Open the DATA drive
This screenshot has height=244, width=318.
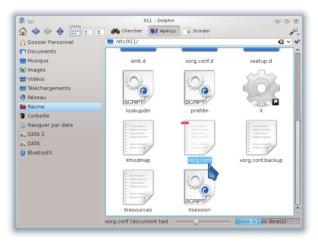tap(60, 144)
